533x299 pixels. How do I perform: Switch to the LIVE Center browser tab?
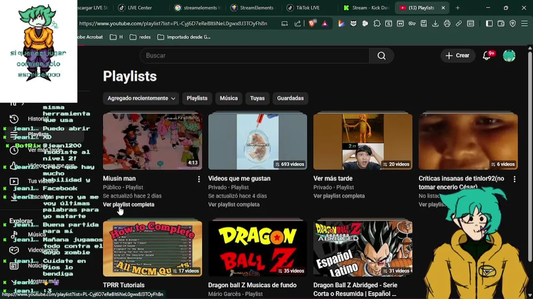coord(140,7)
